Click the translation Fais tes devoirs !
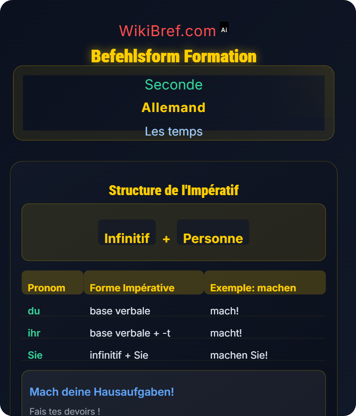Screen dimensions: 356x416 [x=65, y=411]
